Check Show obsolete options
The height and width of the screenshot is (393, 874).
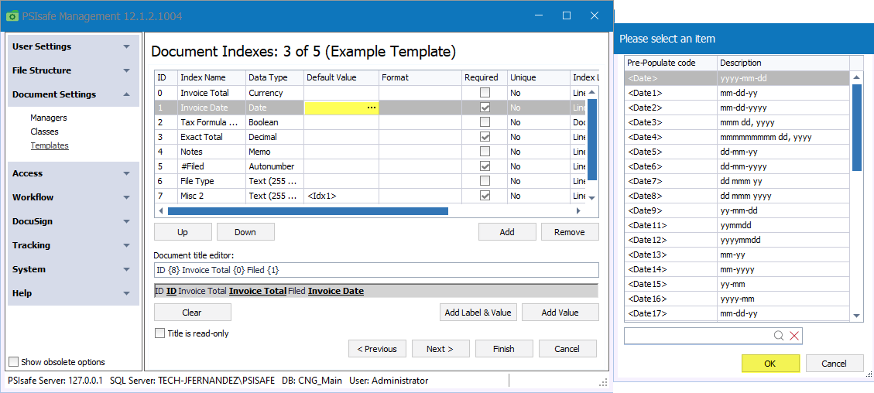coord(15,362)
